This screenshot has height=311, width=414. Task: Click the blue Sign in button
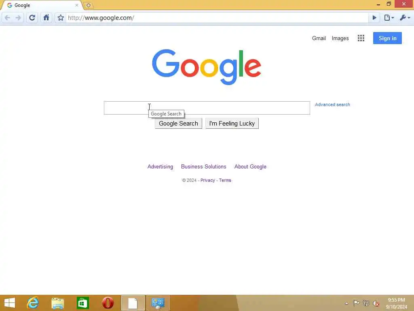click(x=387, y=38)
